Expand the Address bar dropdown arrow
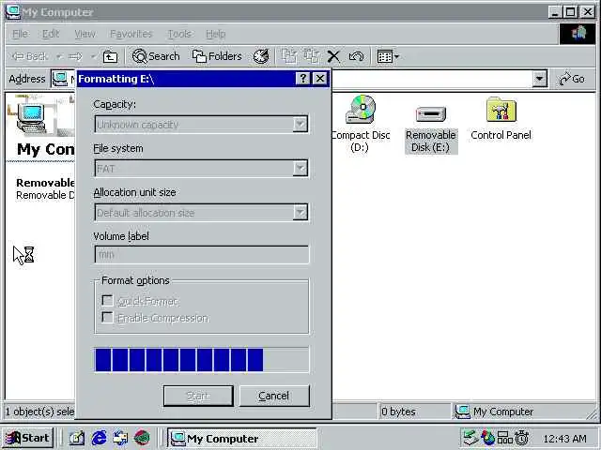The width and height of the screenshot is (601, 450). (540, 79)
